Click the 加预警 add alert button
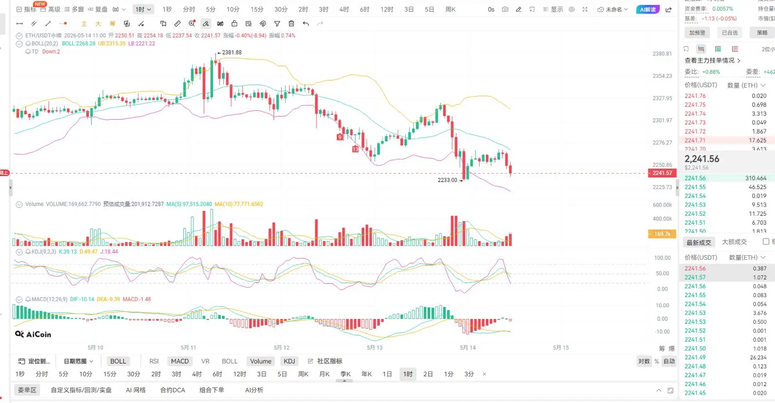 [x=697, y=33]
